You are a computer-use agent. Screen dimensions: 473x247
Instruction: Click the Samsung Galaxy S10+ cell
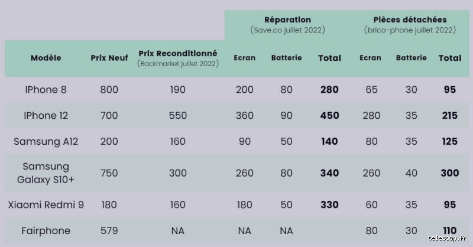point(46,173)
